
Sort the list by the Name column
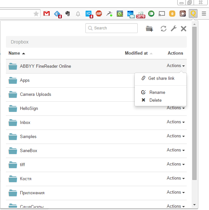pyautogui.click(x=17, y=53)
